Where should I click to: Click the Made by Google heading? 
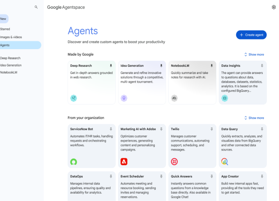click(80, 54)
